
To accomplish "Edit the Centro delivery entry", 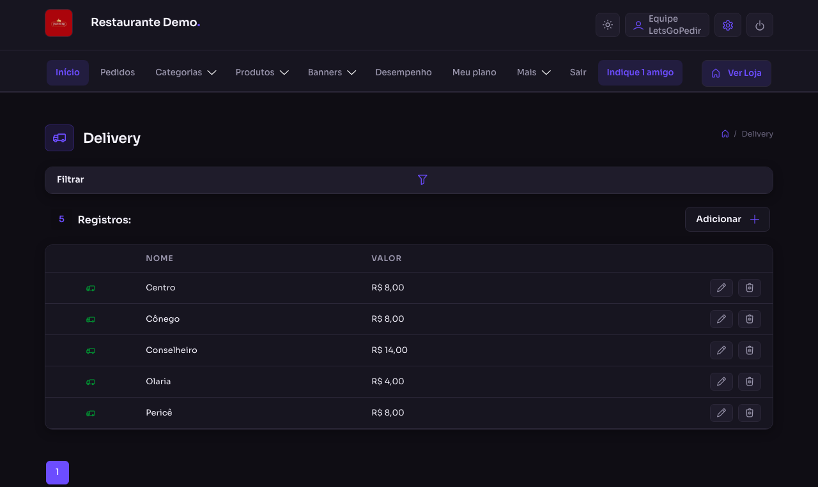I will (722, 288).
